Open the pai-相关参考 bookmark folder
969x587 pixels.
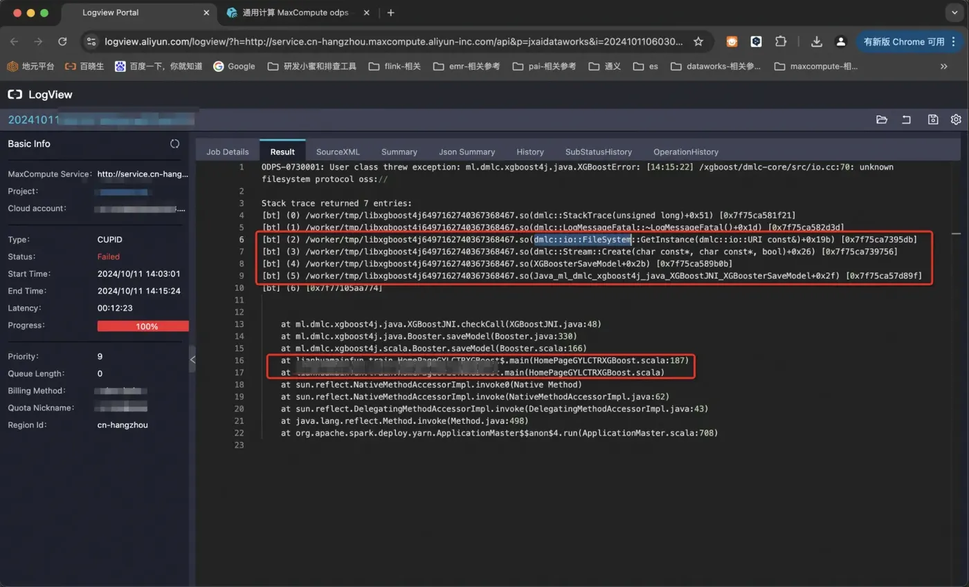point(545,66)
